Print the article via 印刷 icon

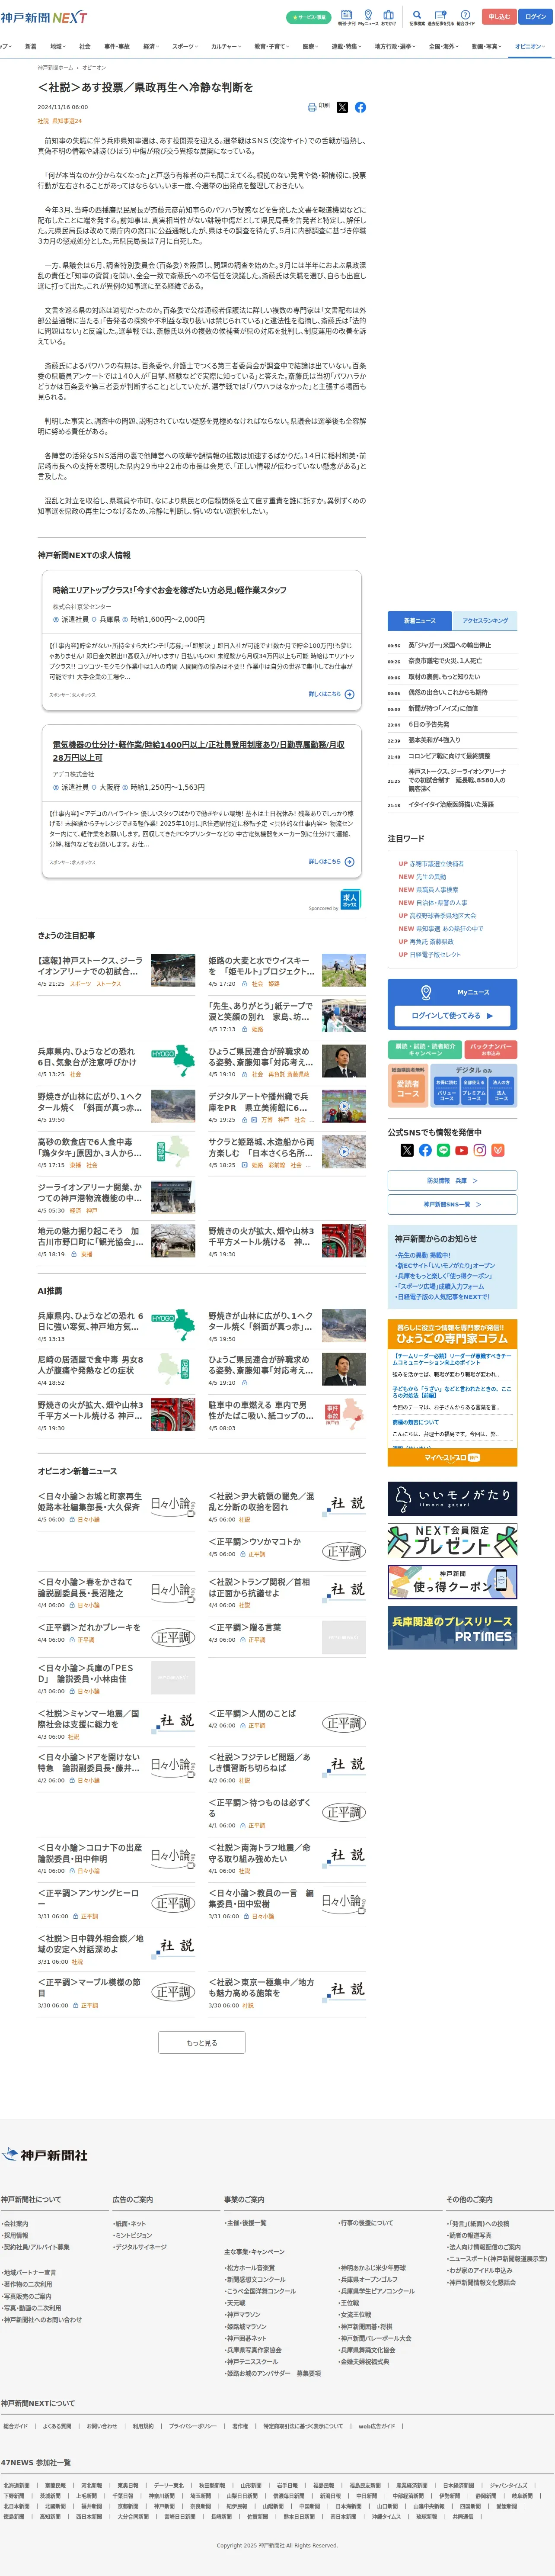(319, 106)
